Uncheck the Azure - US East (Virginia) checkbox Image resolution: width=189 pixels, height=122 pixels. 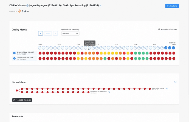click(14, 53)
